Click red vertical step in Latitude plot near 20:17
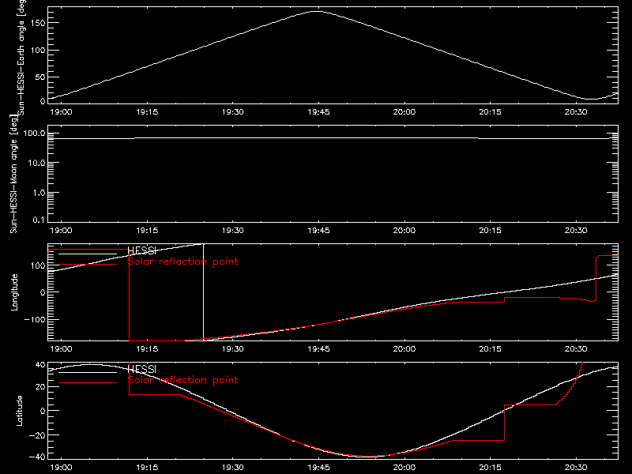 pos(504,423)
